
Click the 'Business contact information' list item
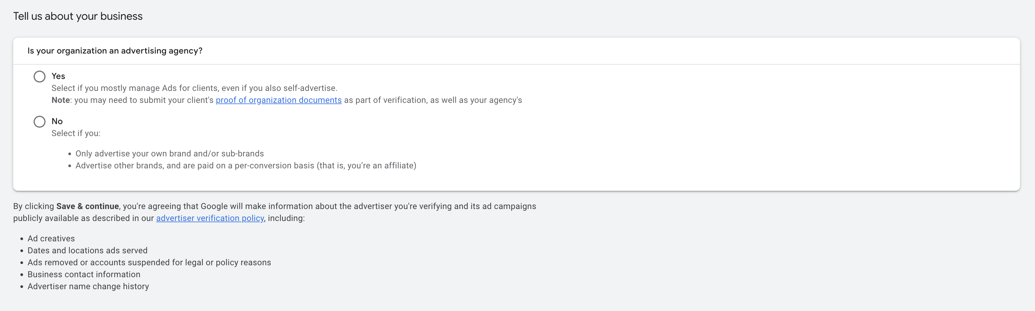click(x=84, y=274)
